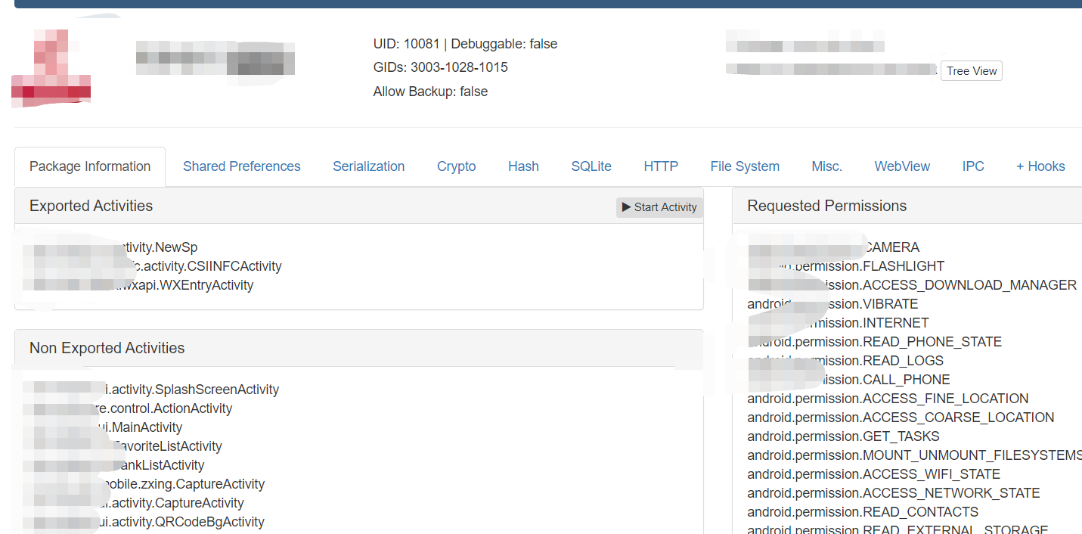This screenshot has width=1082, height=534.
Task: Switch to the HTTP tab
Action: click(661, 166)
